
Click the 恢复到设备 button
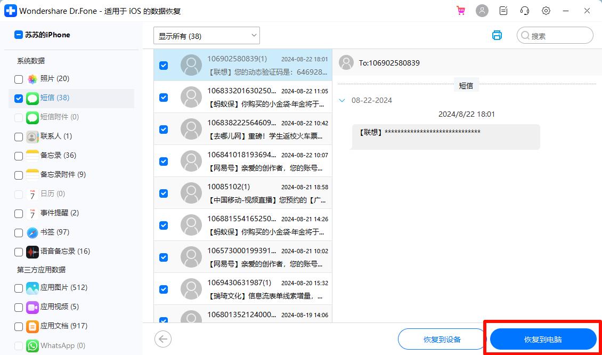click(442, 339)
